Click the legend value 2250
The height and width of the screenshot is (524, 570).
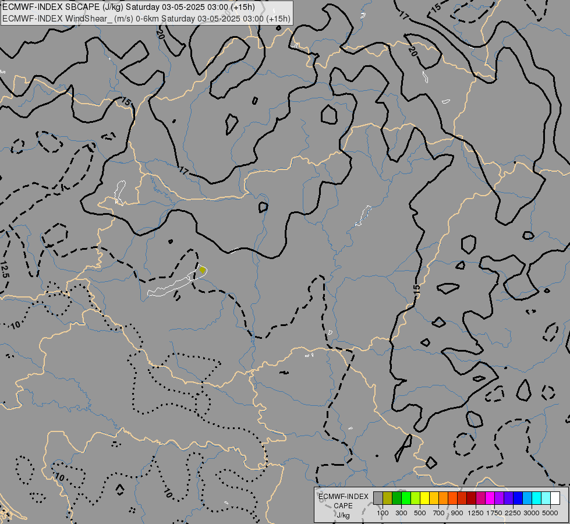[513, 513]
